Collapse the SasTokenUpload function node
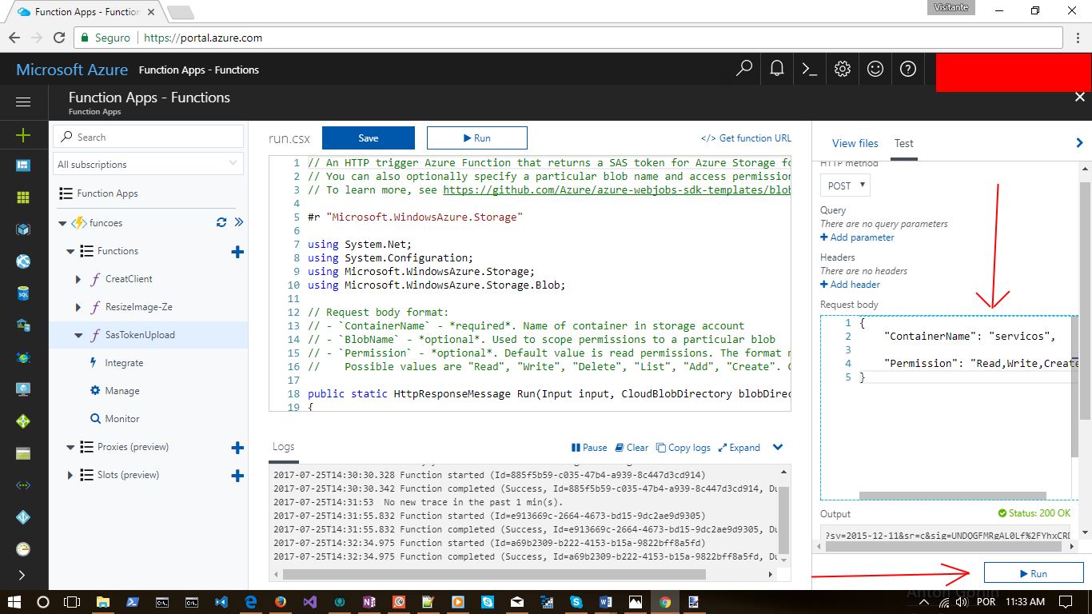The height and width of the screenshot is (614, 1092). (78, 335)
